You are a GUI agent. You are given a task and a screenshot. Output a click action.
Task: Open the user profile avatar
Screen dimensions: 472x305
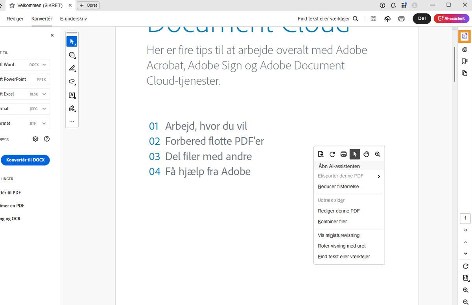tap(415, 5)
